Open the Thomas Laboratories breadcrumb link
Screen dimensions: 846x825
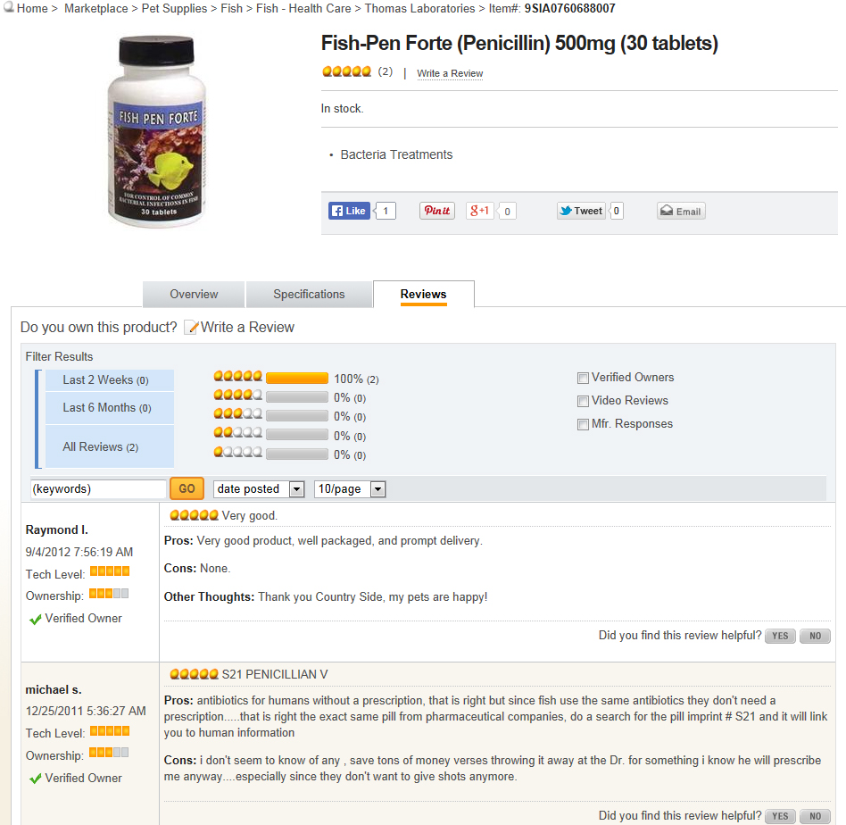click(420, 9)
